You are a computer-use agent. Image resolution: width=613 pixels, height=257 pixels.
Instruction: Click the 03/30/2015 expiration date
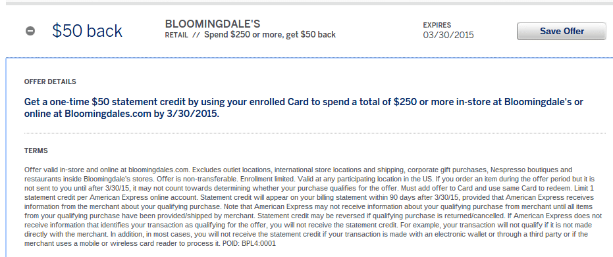point(448,35)
